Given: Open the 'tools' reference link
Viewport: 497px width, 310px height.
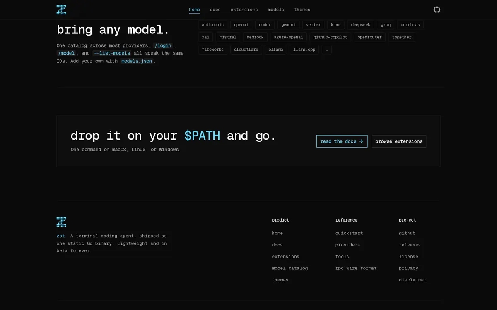Looking at the screenshot, I should (x=342, y=257).
